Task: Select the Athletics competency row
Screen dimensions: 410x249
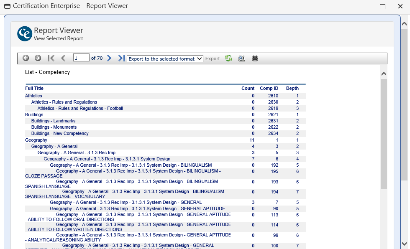Action: pos(33,96)
